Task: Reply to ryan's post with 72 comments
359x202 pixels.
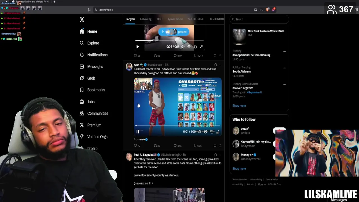Action: [137, 146]
